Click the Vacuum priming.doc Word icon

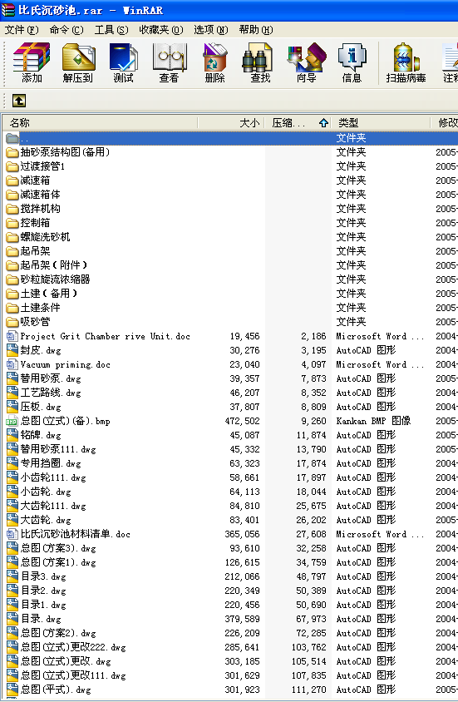pos(12,364)
